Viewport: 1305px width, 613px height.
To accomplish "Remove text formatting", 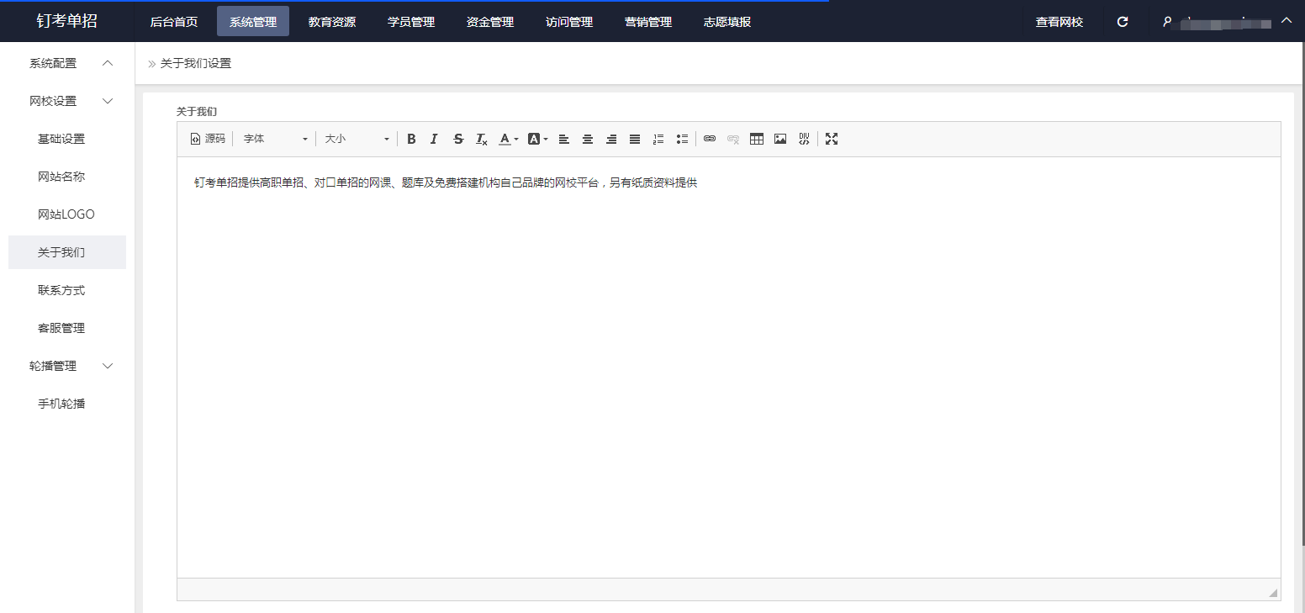I will [481, 139].
